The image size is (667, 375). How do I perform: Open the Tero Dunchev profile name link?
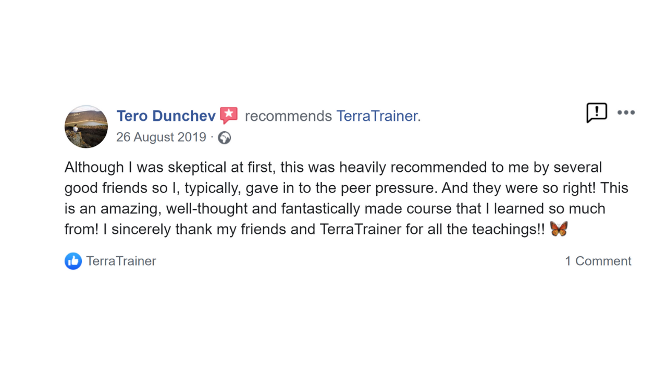tap(166, 116)
